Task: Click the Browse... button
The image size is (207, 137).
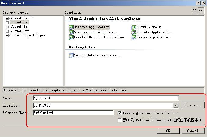Action: point(193,105)
